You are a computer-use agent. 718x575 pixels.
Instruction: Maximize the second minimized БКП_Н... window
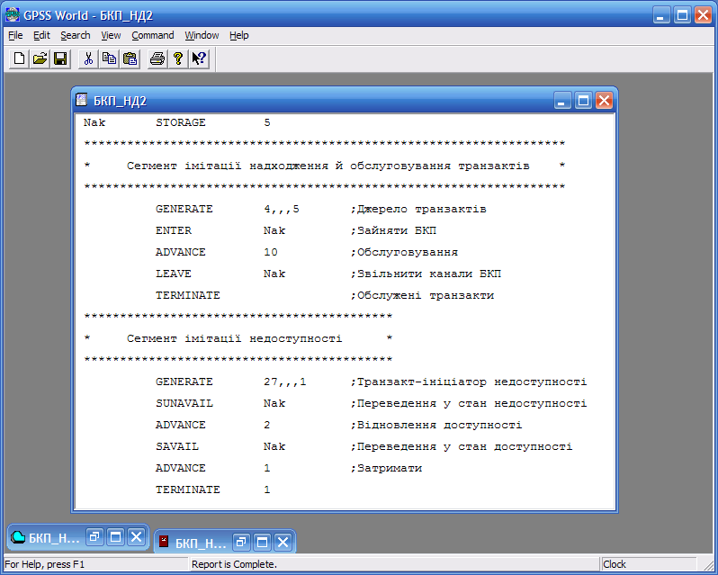262,543
